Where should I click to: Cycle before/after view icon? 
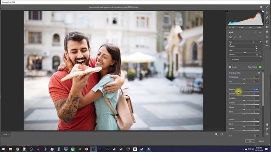222,134
